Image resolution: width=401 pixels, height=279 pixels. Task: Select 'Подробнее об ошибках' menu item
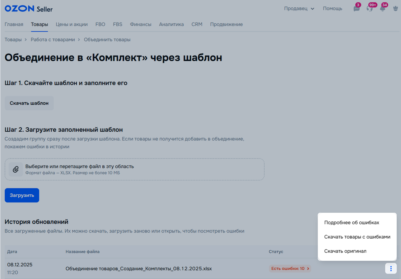pyautogui.click(x=351, y=223)
